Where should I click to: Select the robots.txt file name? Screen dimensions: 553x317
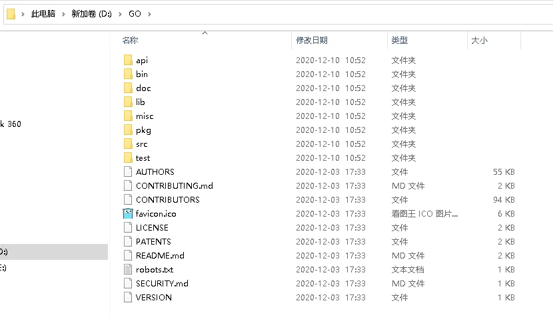point(155,270)
